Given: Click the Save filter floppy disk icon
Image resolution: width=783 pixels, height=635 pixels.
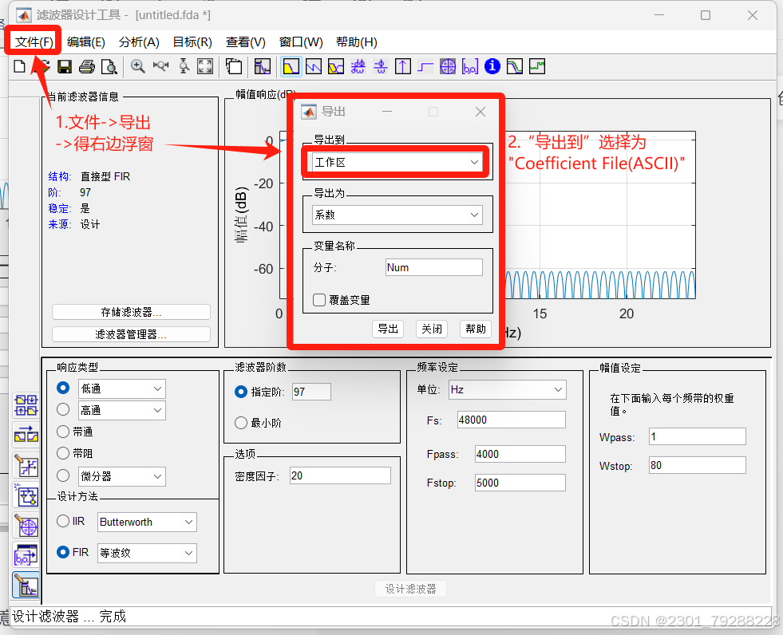Looking at the screenshot, I should pos(65,66).
